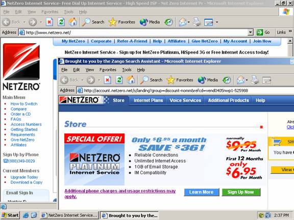This screenshot has width=294, height=220.
Task: Expand Forward history dropdown in main window
Action: point(41,22)
